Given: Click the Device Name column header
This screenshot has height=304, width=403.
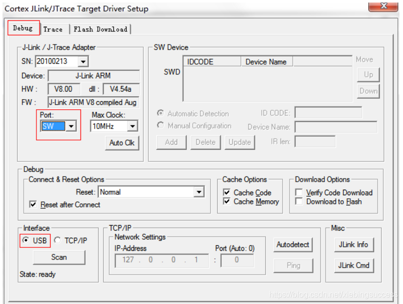Looking at the screenshot, I should pos(267,62).
